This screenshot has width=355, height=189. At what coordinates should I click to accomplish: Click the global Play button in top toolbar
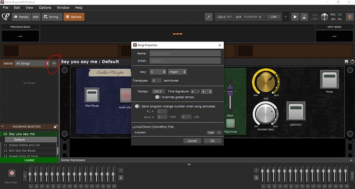pos(295,17)
